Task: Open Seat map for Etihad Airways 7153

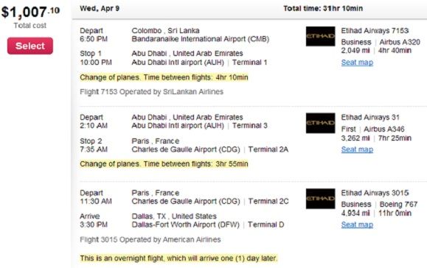Action: click(357, 63)
